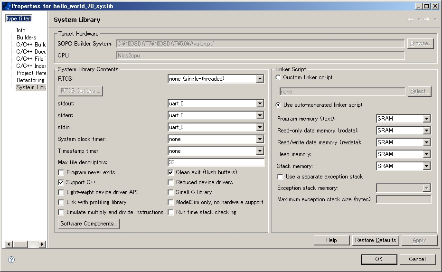The image size is (442, 272).
Task: Open the RTOS dropdown
Action: (x=260, y=79)
